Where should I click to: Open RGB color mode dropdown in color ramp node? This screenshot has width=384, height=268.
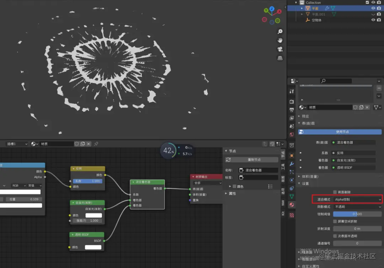18,186
